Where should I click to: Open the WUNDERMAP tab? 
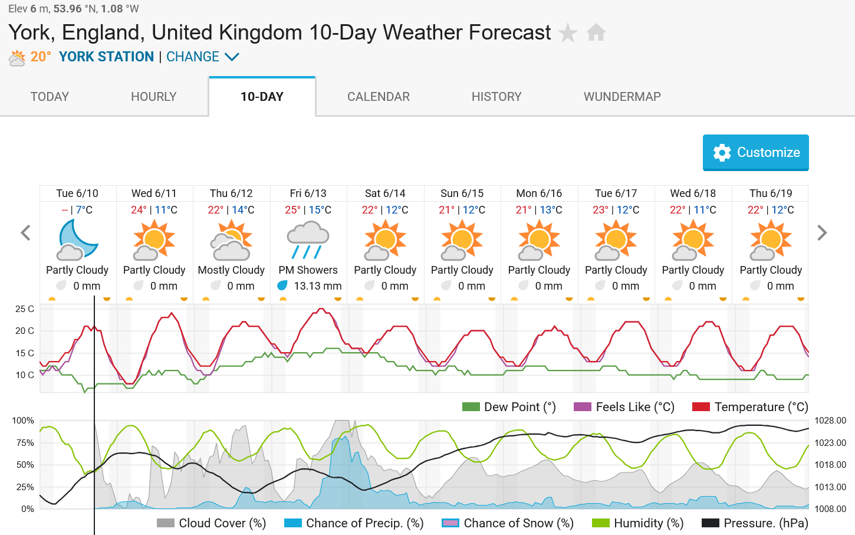tap(622, 97)
